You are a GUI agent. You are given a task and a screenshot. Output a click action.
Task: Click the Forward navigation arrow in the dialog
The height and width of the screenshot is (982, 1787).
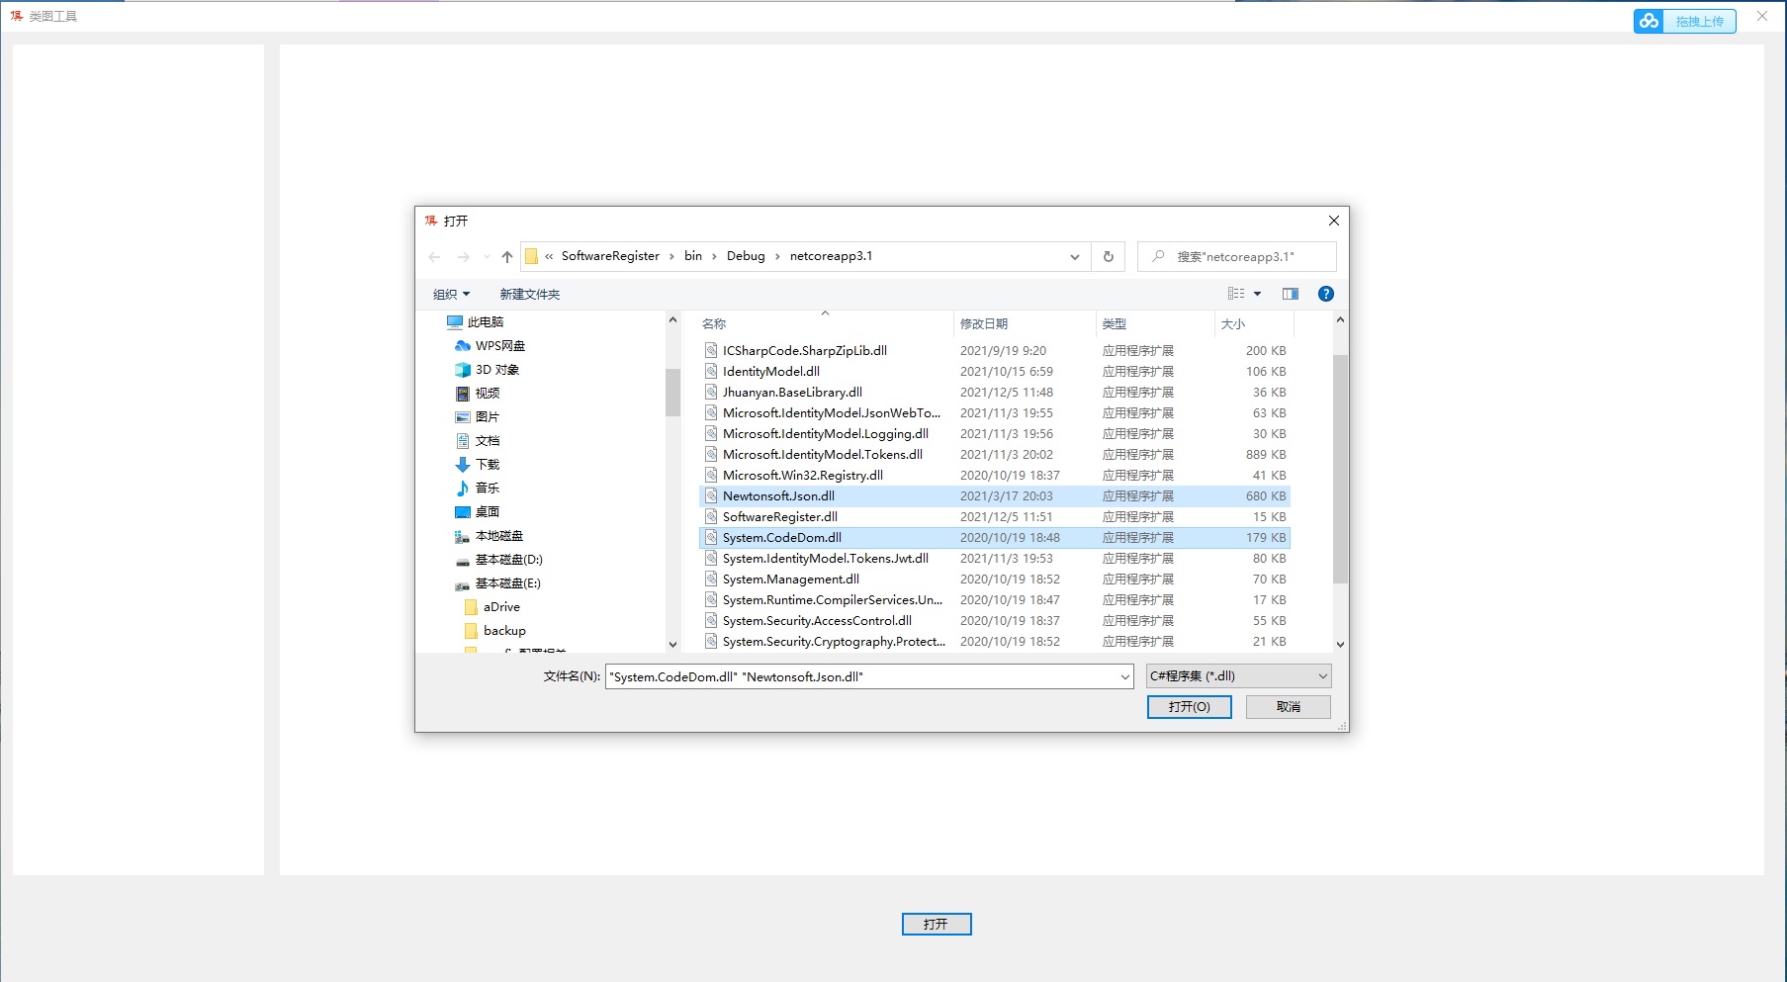tap(463, 257)
